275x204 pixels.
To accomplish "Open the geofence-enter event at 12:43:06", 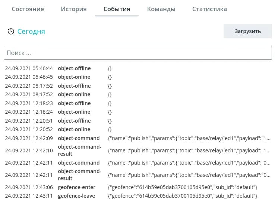I will 76,187.
